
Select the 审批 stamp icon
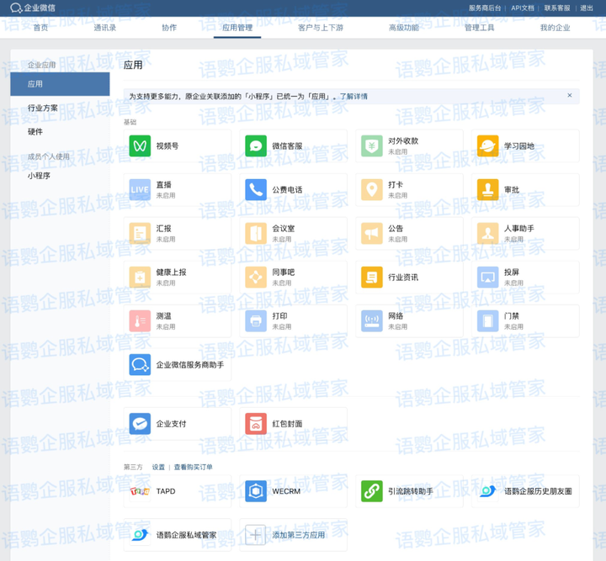click(x=487, y=190)
